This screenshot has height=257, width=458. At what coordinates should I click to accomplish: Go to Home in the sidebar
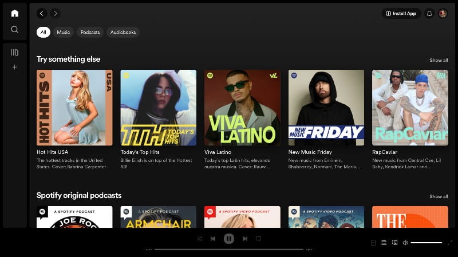15,13
